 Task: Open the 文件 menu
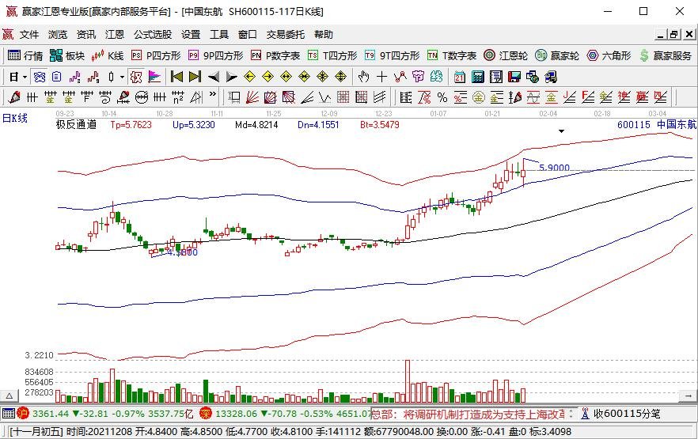tap(29, 35)
